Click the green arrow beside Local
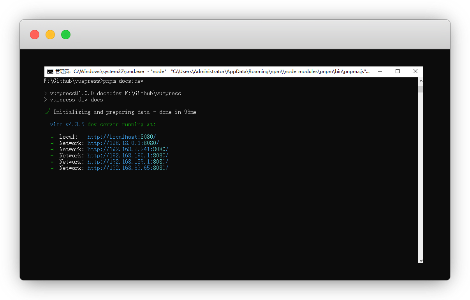470x300 pixels. click(x=52, y=137)
